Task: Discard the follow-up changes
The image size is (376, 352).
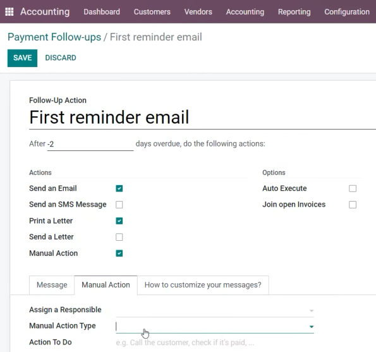Action: [61, 58]
